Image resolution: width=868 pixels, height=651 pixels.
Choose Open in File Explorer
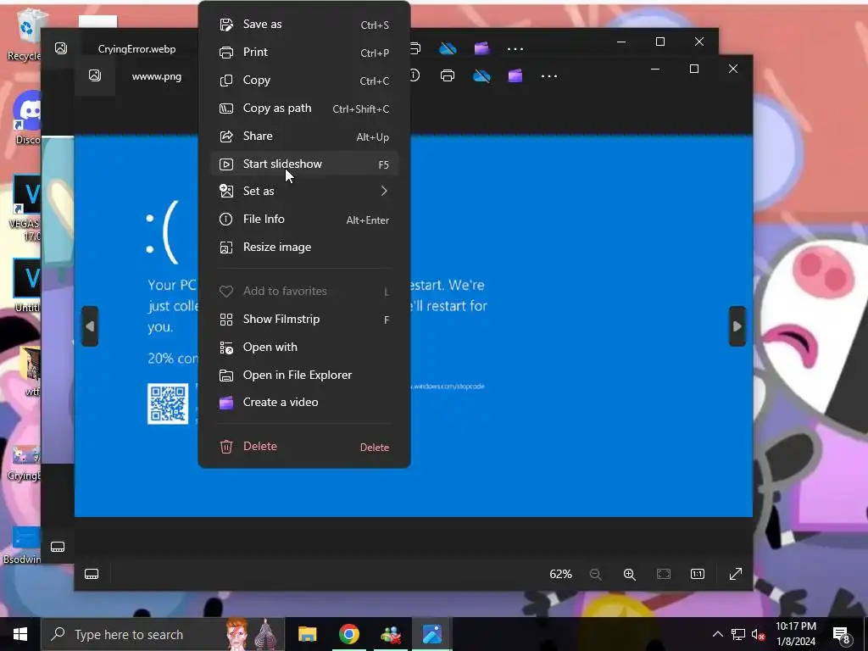(304, 375)
